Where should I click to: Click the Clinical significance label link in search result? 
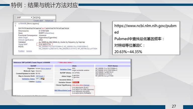[x=26, y=40]
